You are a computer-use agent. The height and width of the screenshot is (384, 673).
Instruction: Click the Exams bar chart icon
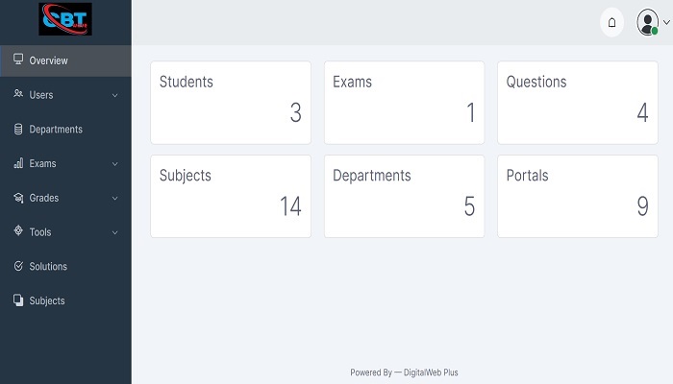[x=18, y=163]
